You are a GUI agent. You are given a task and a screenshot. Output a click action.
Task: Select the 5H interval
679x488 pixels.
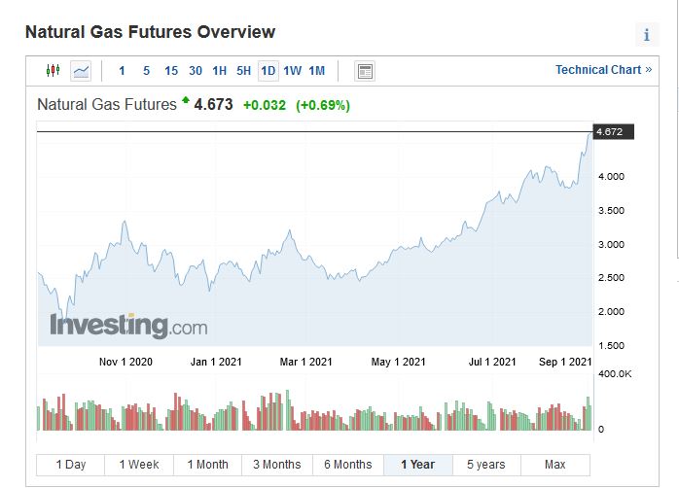[x=244, y=70]
